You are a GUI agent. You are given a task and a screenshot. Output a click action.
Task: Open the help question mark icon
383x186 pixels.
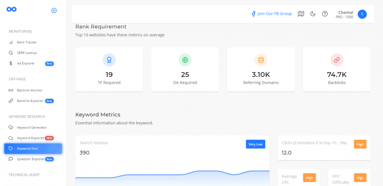point(325,14)
